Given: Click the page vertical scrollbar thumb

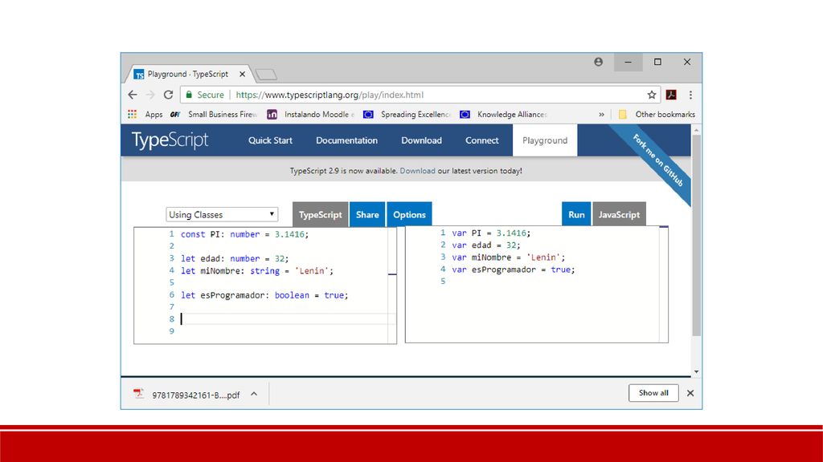Looking at the screenshot, I should 697,235.
